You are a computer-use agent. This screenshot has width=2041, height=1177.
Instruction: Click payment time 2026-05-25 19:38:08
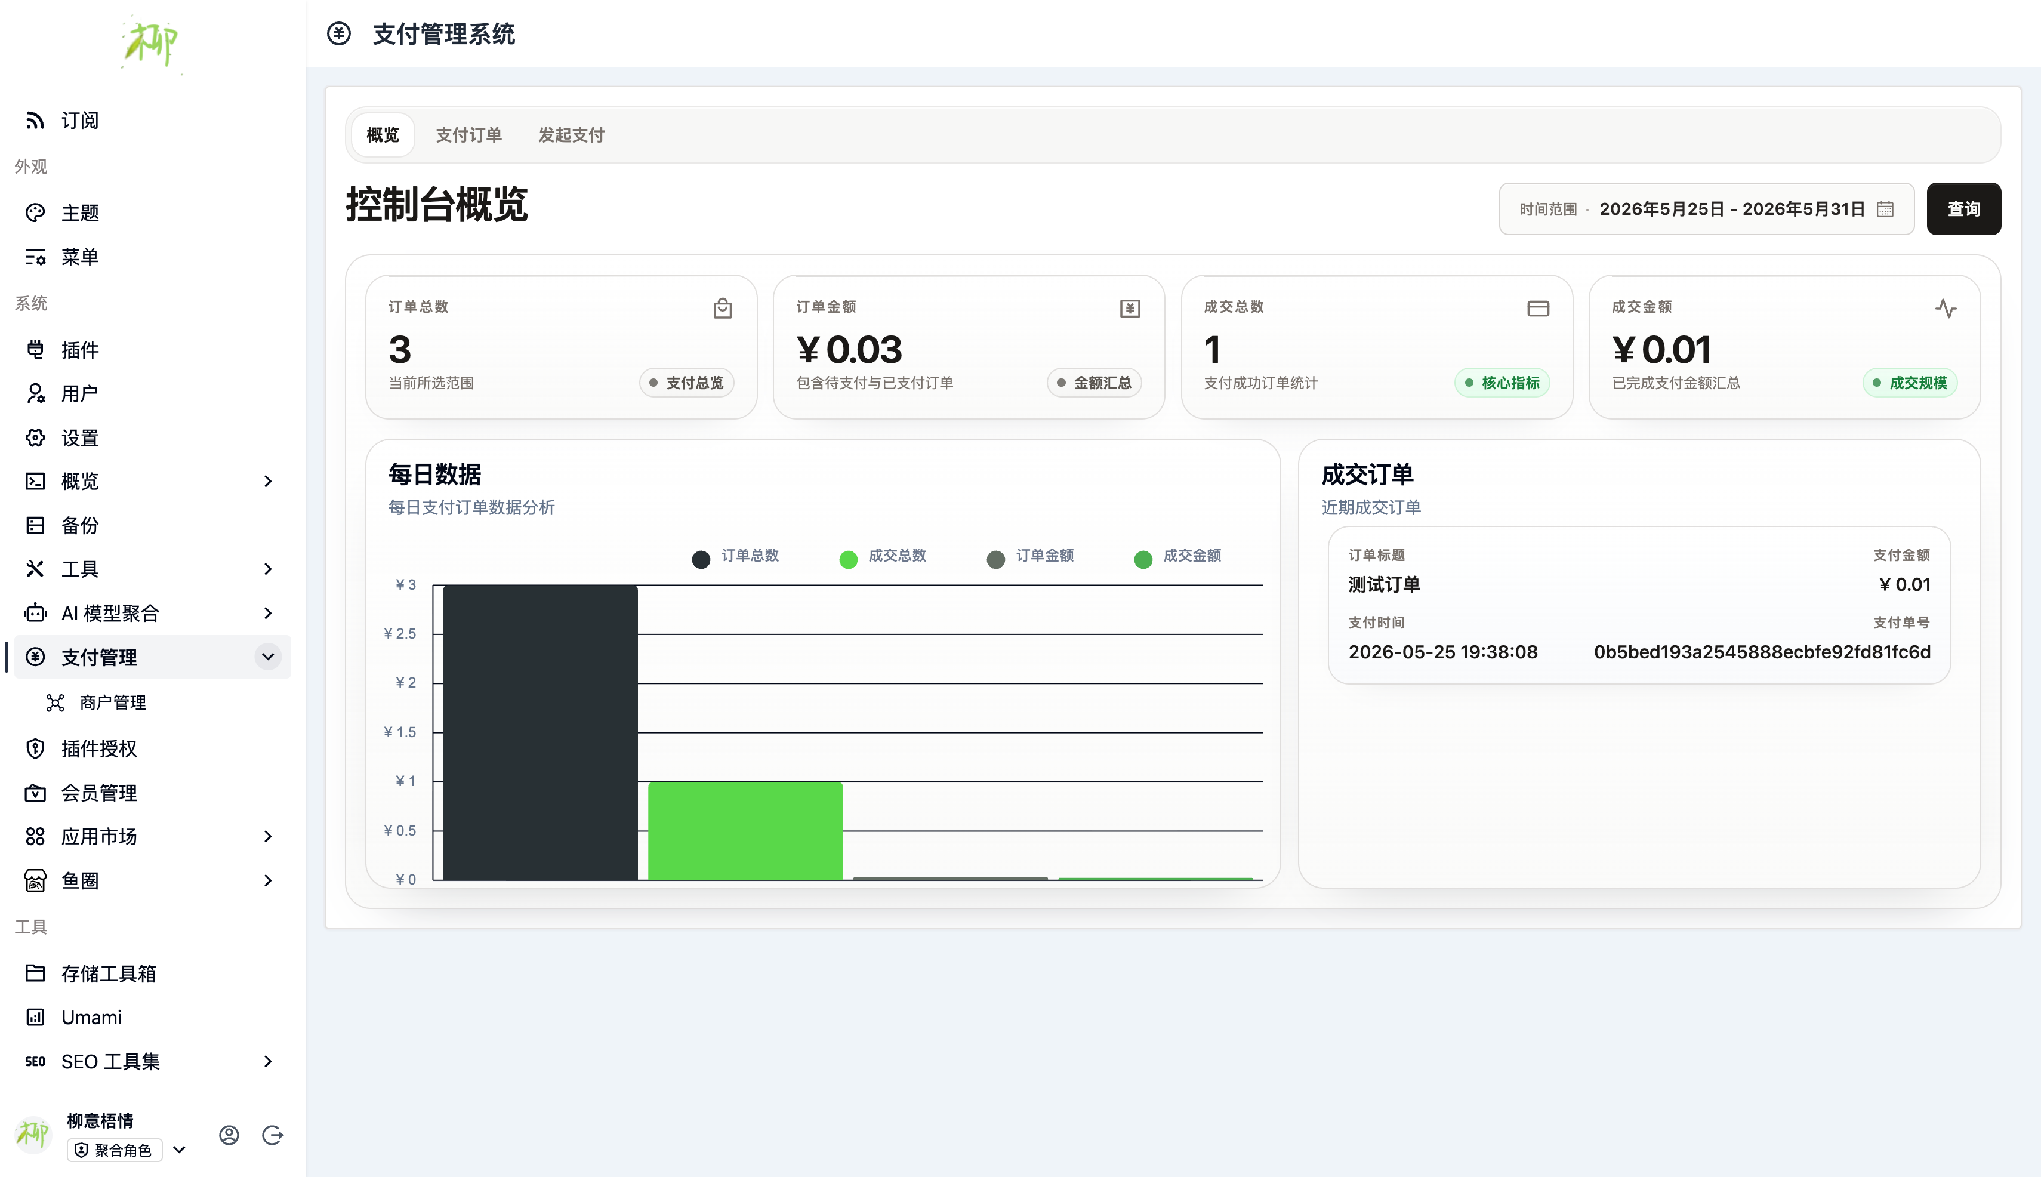[x=1443, y=652]
